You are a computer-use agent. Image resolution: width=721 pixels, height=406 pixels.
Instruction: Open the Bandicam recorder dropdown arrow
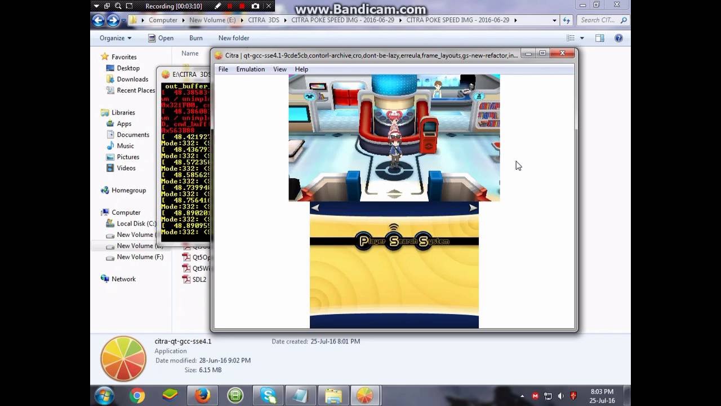click(x=96, y=6)
